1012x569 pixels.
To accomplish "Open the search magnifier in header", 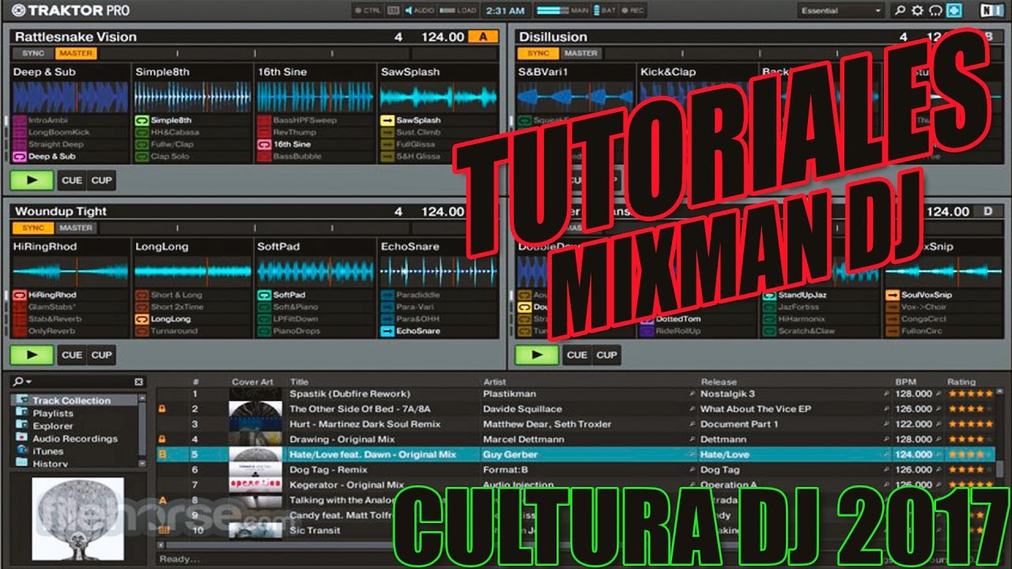I will coord(900,11).
